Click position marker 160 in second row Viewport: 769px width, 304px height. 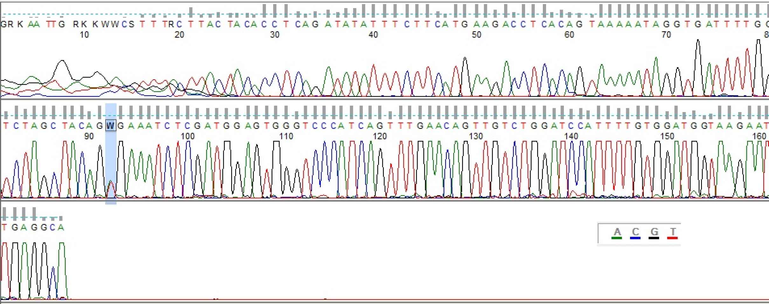[x=759, y=136]
